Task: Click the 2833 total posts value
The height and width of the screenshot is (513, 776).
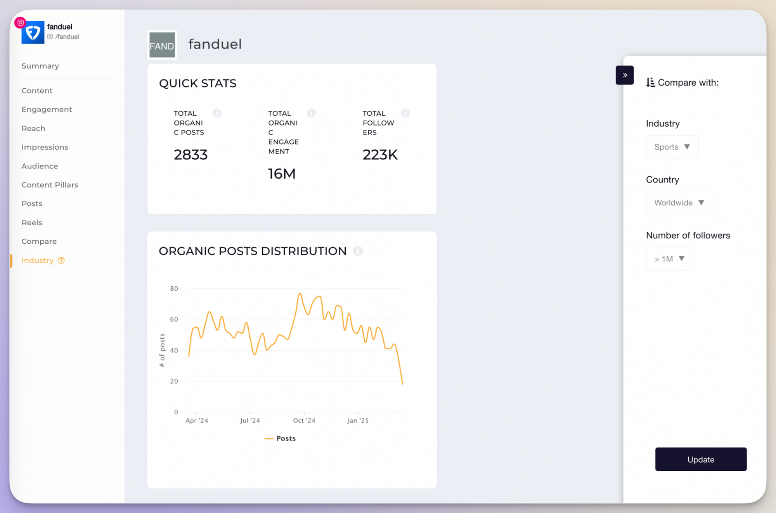Action: pyautogui.click(x=191, y=155)
